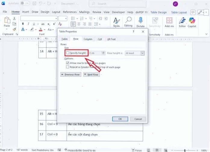This screenshot has height=152, width=210.
Task: Open the Clipboard pane launcher
Action: click(17, 34)
